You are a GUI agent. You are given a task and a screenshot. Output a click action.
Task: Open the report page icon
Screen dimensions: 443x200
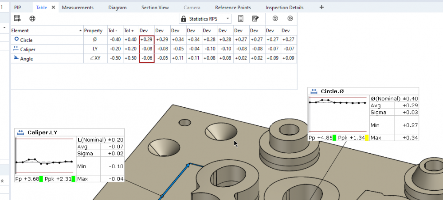point(241,19)
